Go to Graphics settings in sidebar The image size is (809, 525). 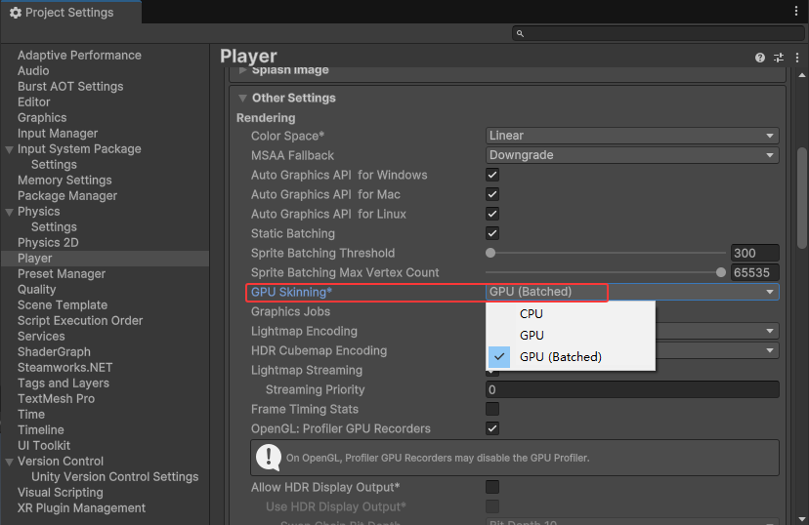point(42,117)
